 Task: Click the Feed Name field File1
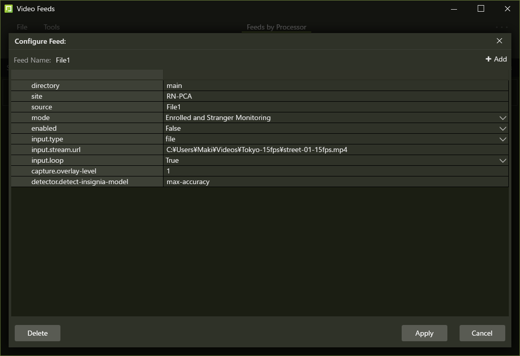[63, 60]
